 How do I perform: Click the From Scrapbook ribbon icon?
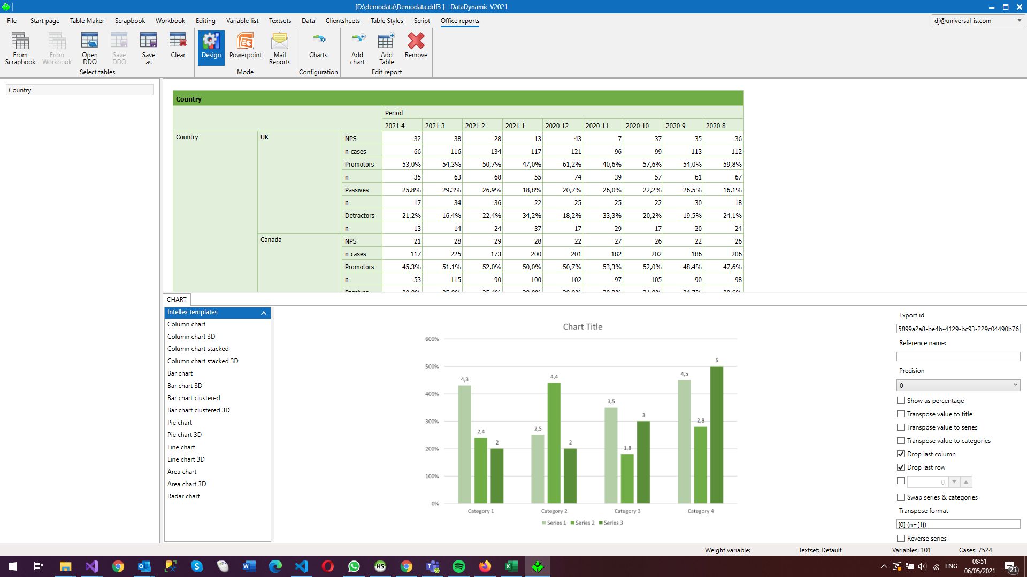click(x=20, y=48)
